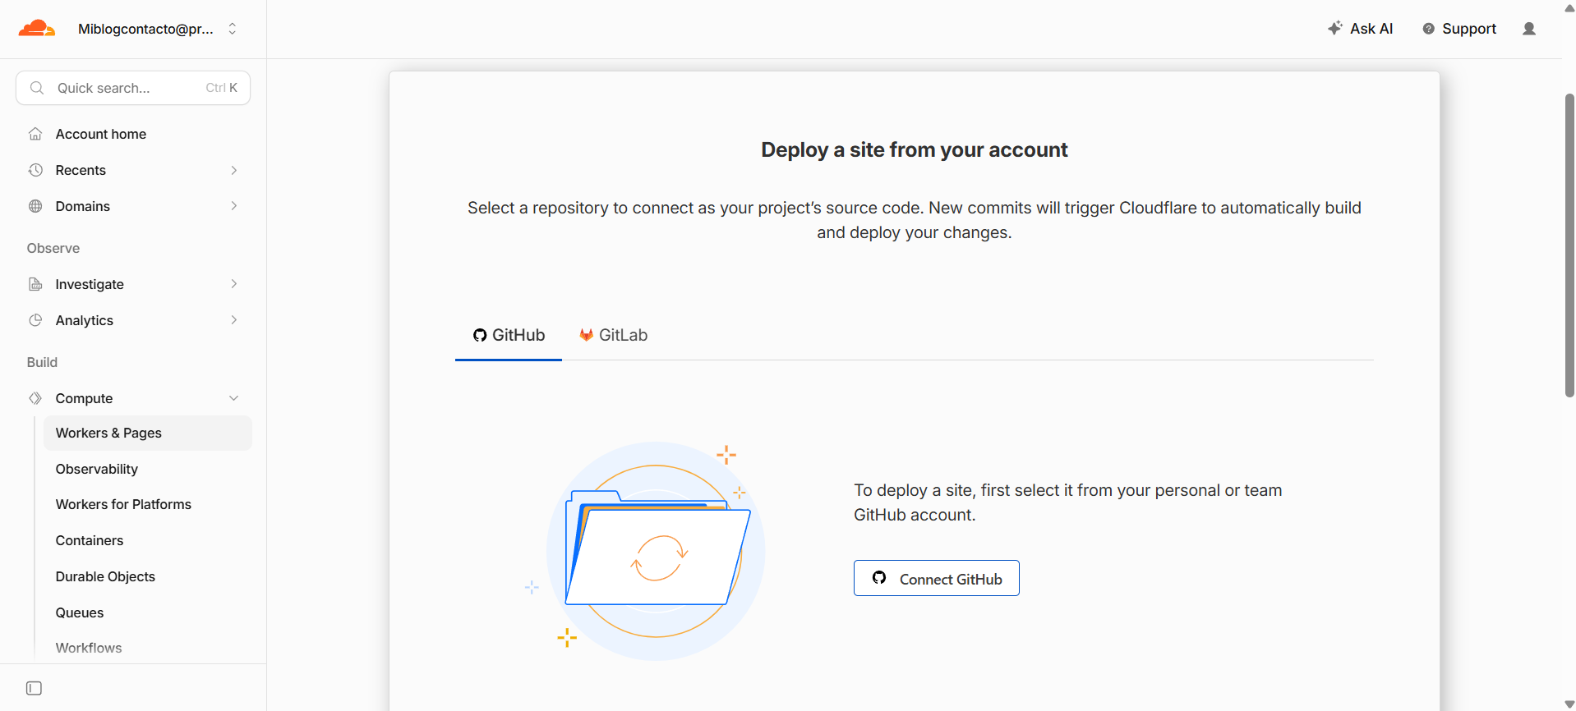Switch to the GitLab tab

click(613, 335)
